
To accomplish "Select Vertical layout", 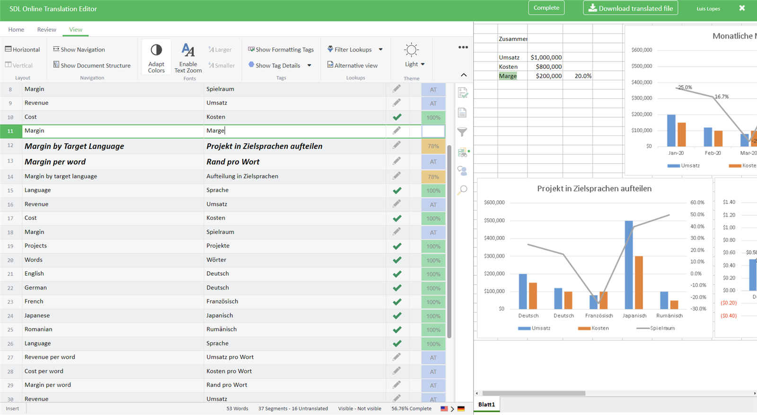I will point(19,66).
